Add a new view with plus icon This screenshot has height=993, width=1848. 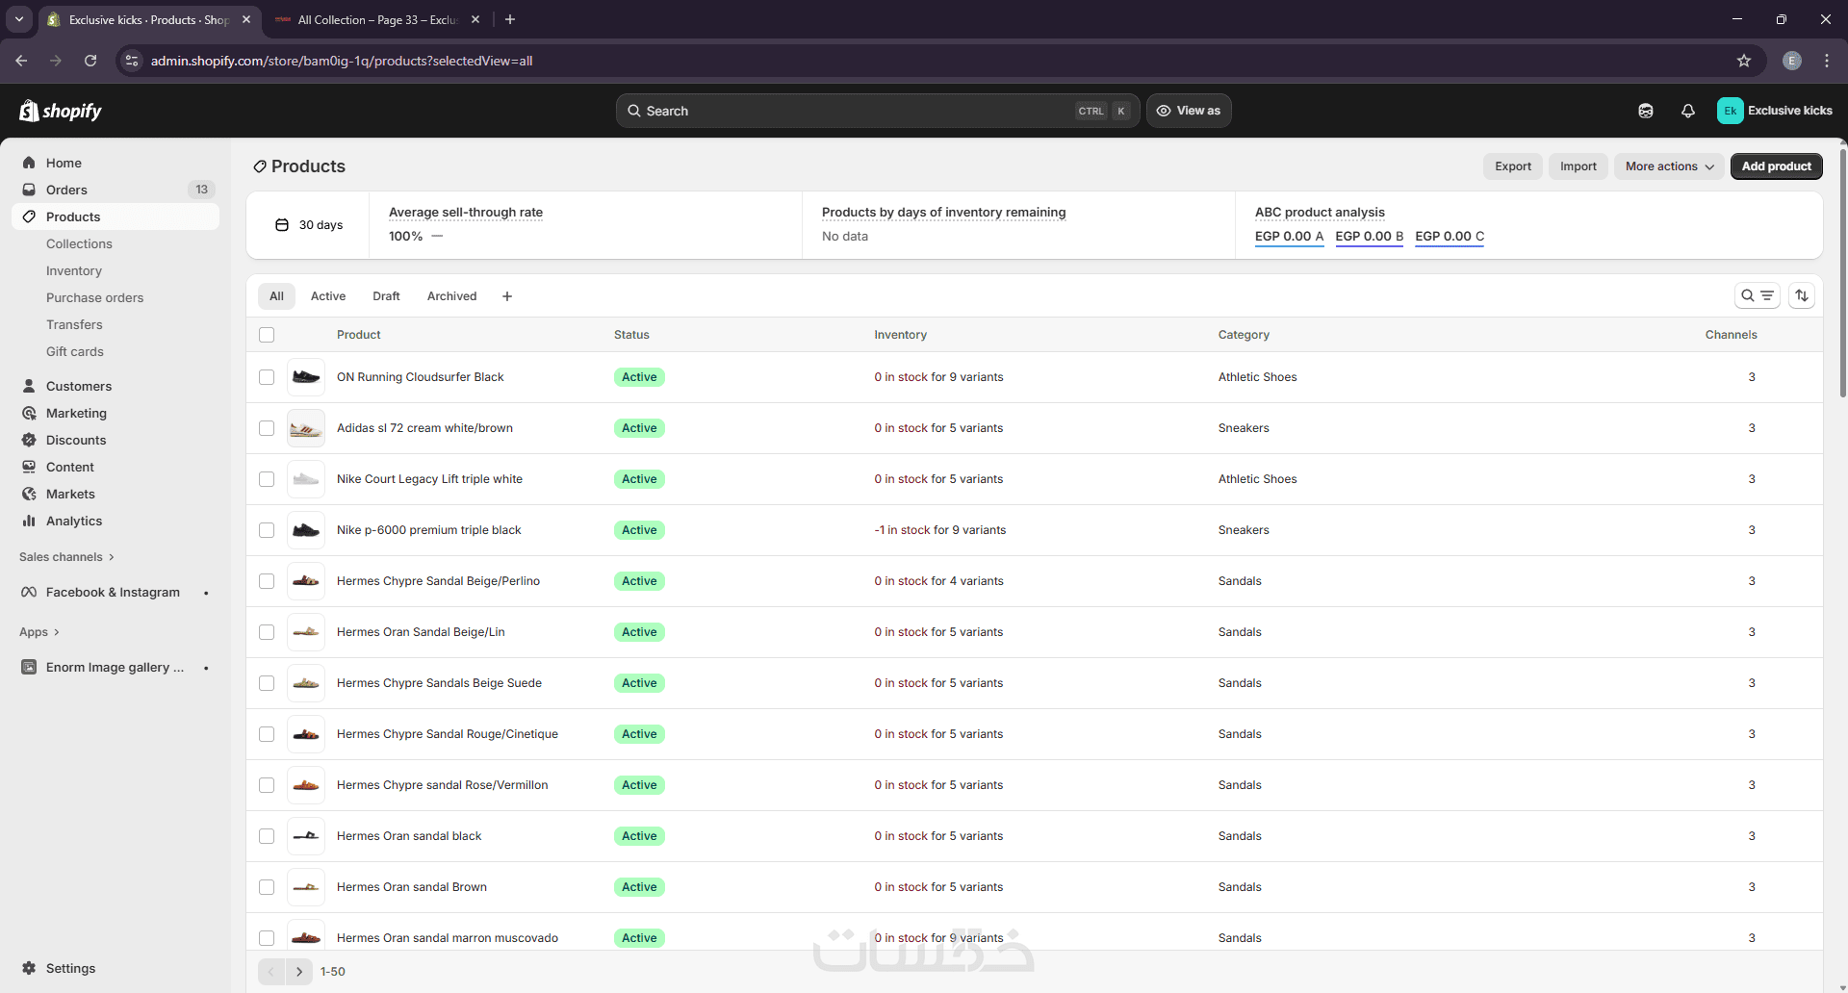click(507, 296)
